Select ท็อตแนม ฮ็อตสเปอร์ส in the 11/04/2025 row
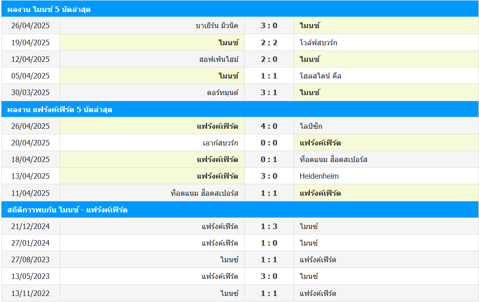The width and height of the screenshot is (479, 302). click(204, 193)
